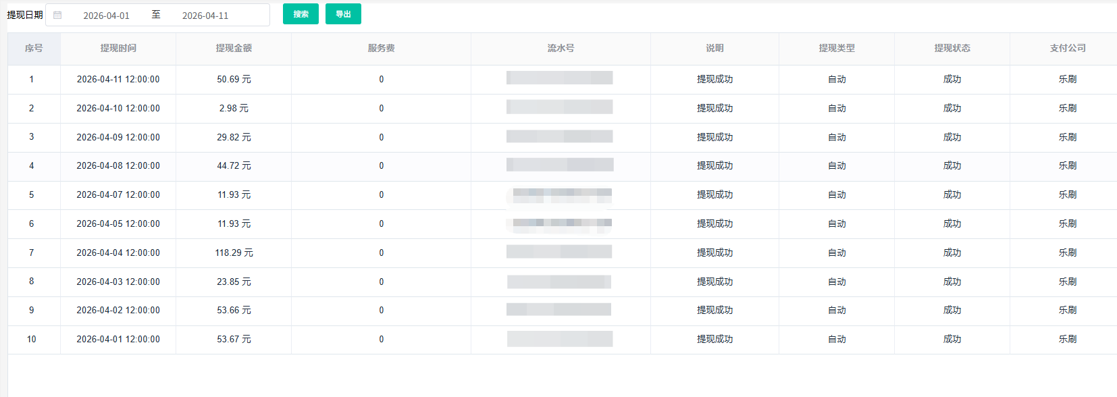The width and height of the screenshot is (1117, 397).
Task: Select the time cell 2026-04-04 12:00:00
Action: (x=118, y=253)
